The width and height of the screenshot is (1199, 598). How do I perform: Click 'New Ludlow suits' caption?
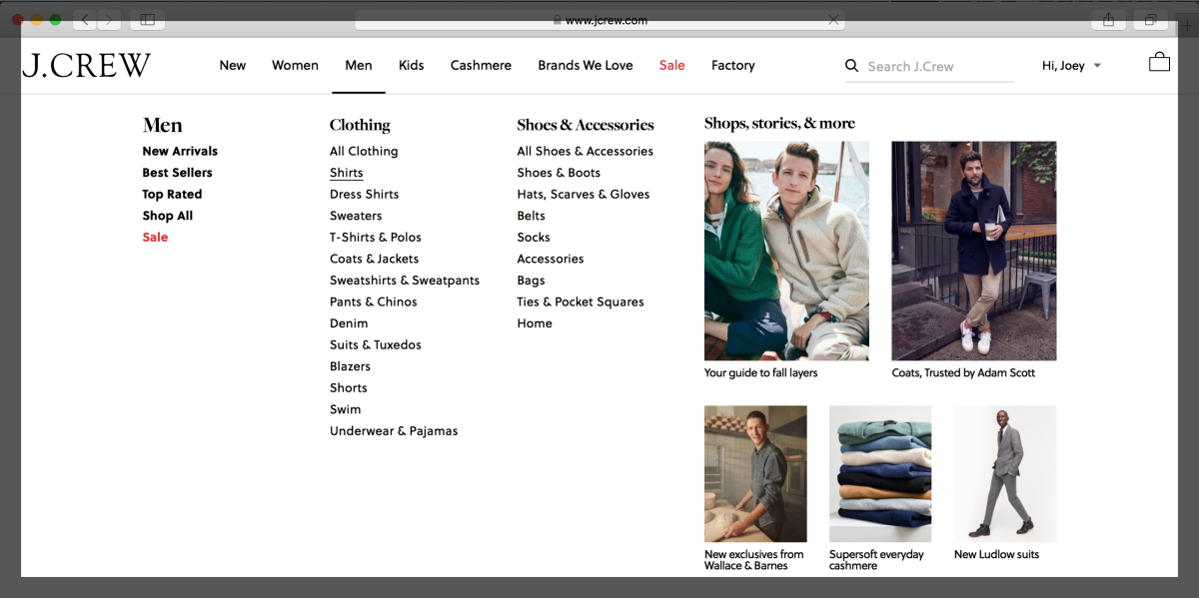[x=997, y=555]
